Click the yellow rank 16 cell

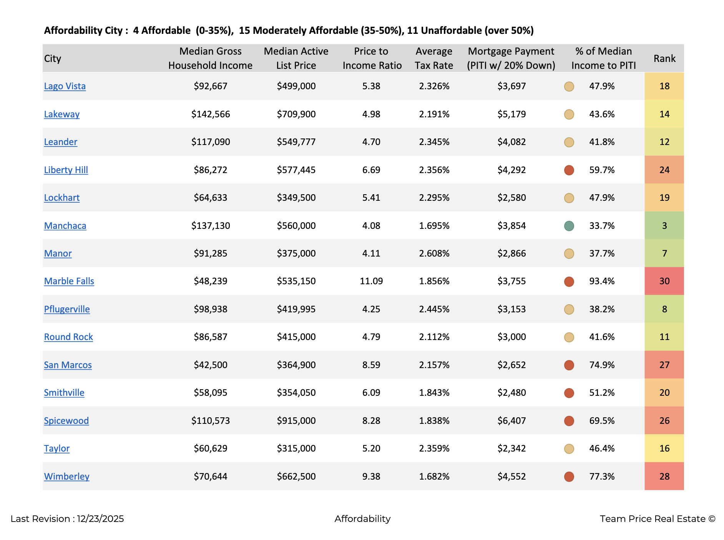coord(664,448)
